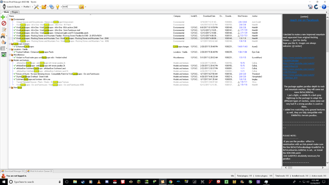This screenshot has height=185, width=329.
Task: Toggle checkmark for Snim Farmhouse stuff mod
Action: pyautogui.click(x=14, y=30)
